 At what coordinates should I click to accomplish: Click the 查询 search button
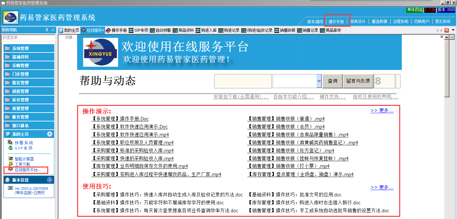click(x=332, y=81)
